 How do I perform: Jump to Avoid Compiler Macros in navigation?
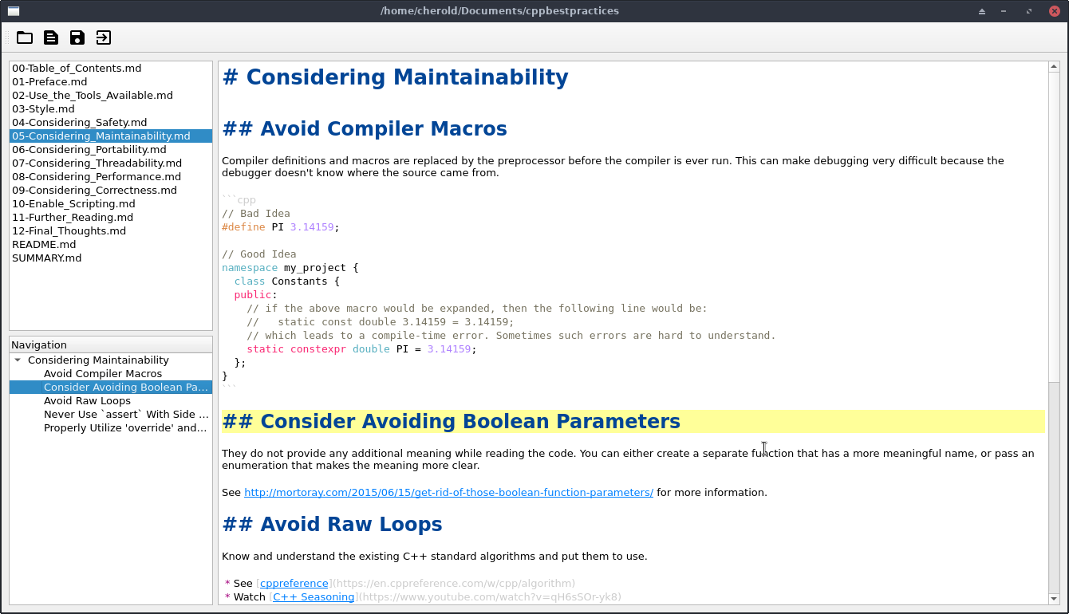point(103,374)
